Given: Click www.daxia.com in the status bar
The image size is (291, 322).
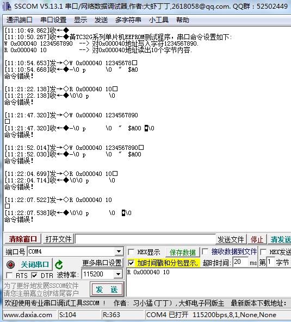Looking at the screenshot, I should [28, 314].
